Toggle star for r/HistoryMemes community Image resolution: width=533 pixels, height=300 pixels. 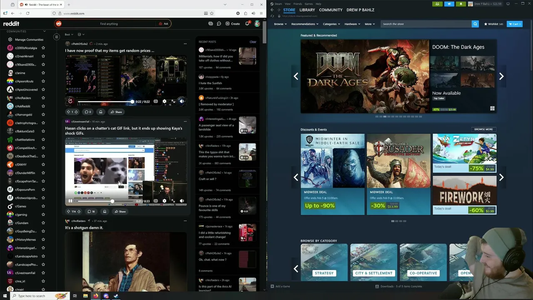coord(43,240)
